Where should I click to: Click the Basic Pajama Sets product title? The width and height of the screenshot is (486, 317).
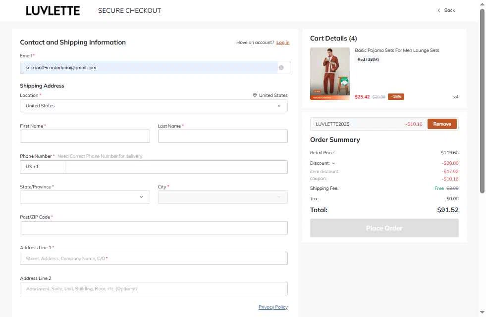click(397, 50)
